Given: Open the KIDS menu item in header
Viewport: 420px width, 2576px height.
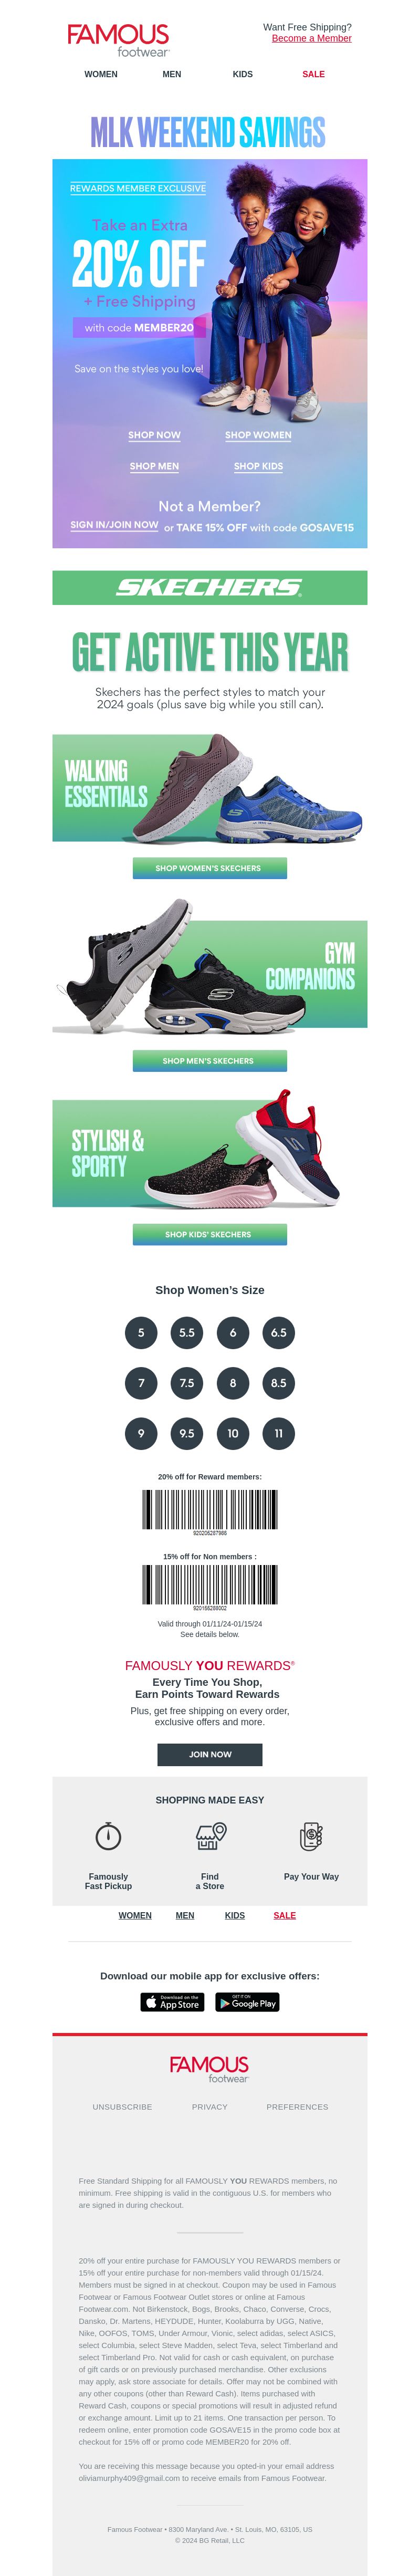Looking at the screenshot, I should [x=243, y=74].
